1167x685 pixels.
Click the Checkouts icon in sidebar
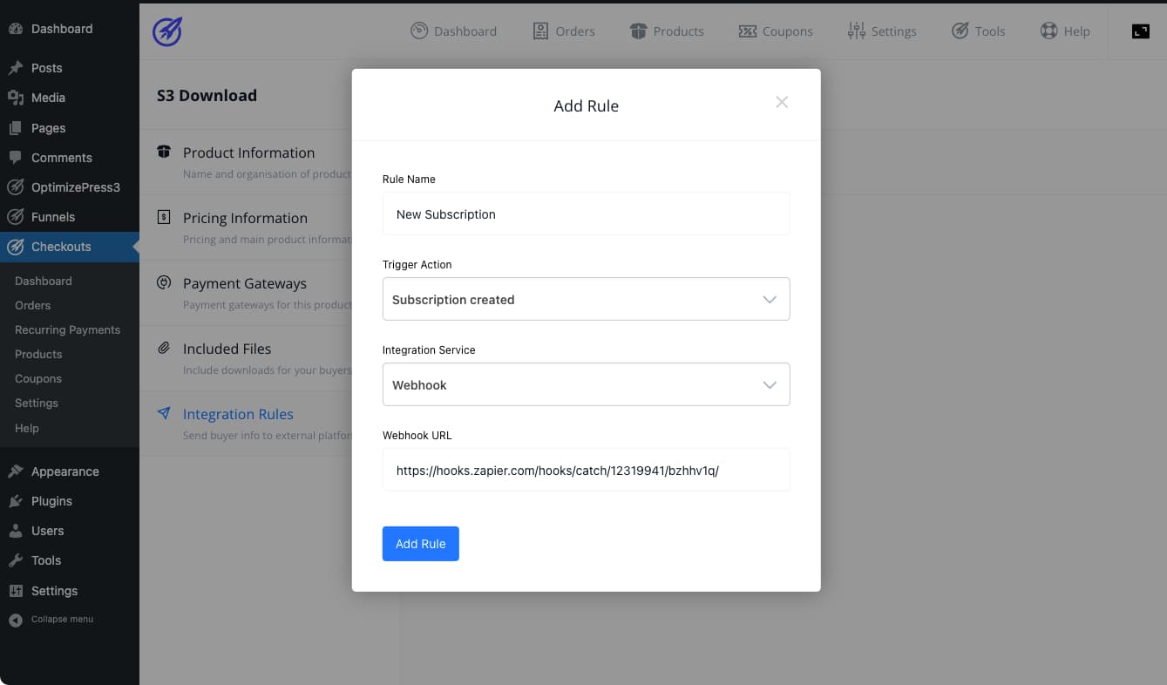(x=16, y=247)
